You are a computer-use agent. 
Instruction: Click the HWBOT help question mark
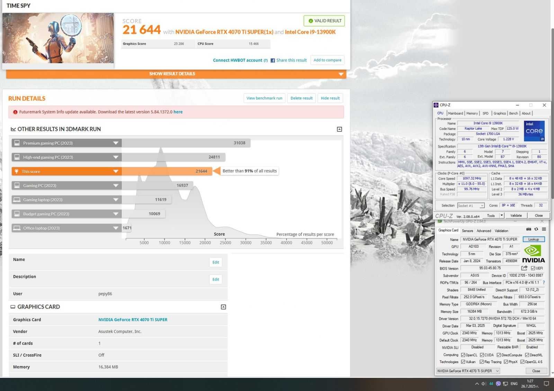click(266, 60)
